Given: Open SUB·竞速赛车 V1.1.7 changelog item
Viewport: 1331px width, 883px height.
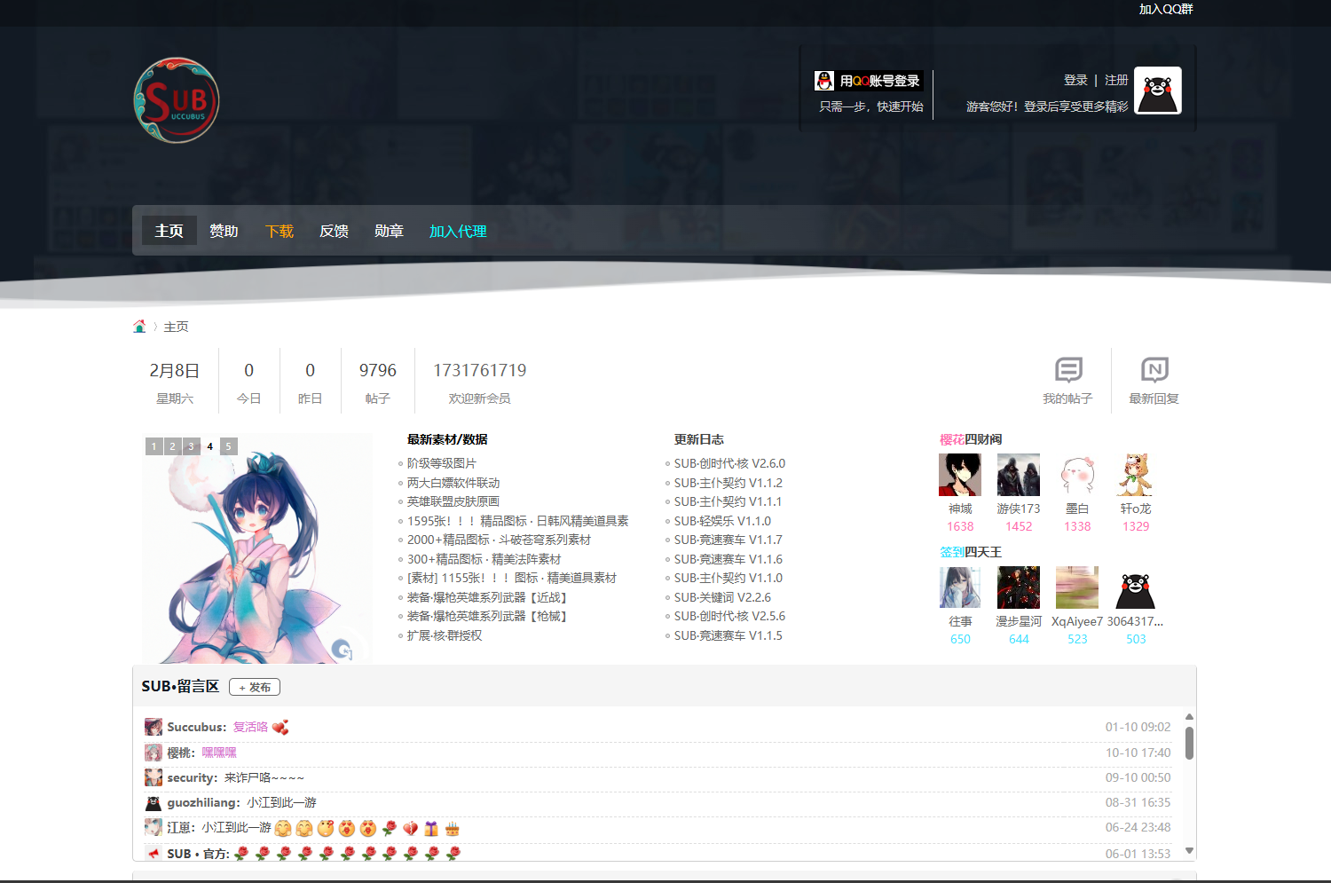Looking at the screenshot, I should point(728,540).
